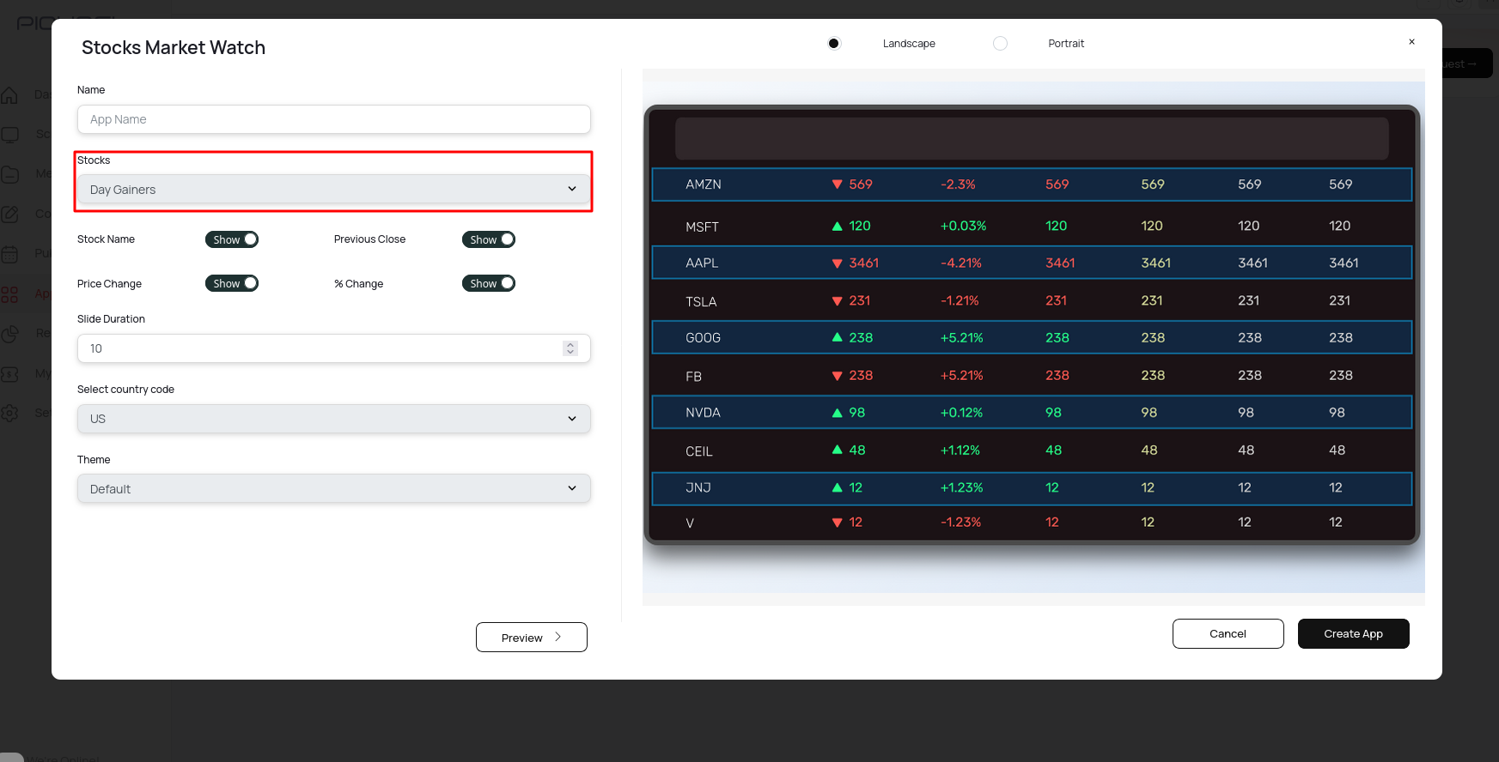Click the green up arrow in JNJ row
Viewport: 1499px width, 762px height.
point(838,487)
